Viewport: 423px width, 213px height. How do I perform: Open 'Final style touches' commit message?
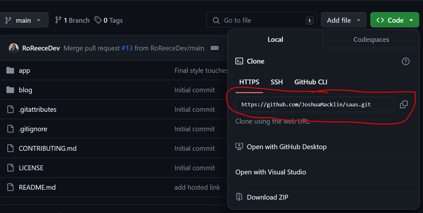pos(201,71)
